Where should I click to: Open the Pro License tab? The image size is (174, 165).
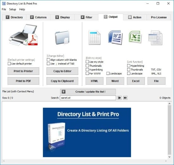coord(158,17)
